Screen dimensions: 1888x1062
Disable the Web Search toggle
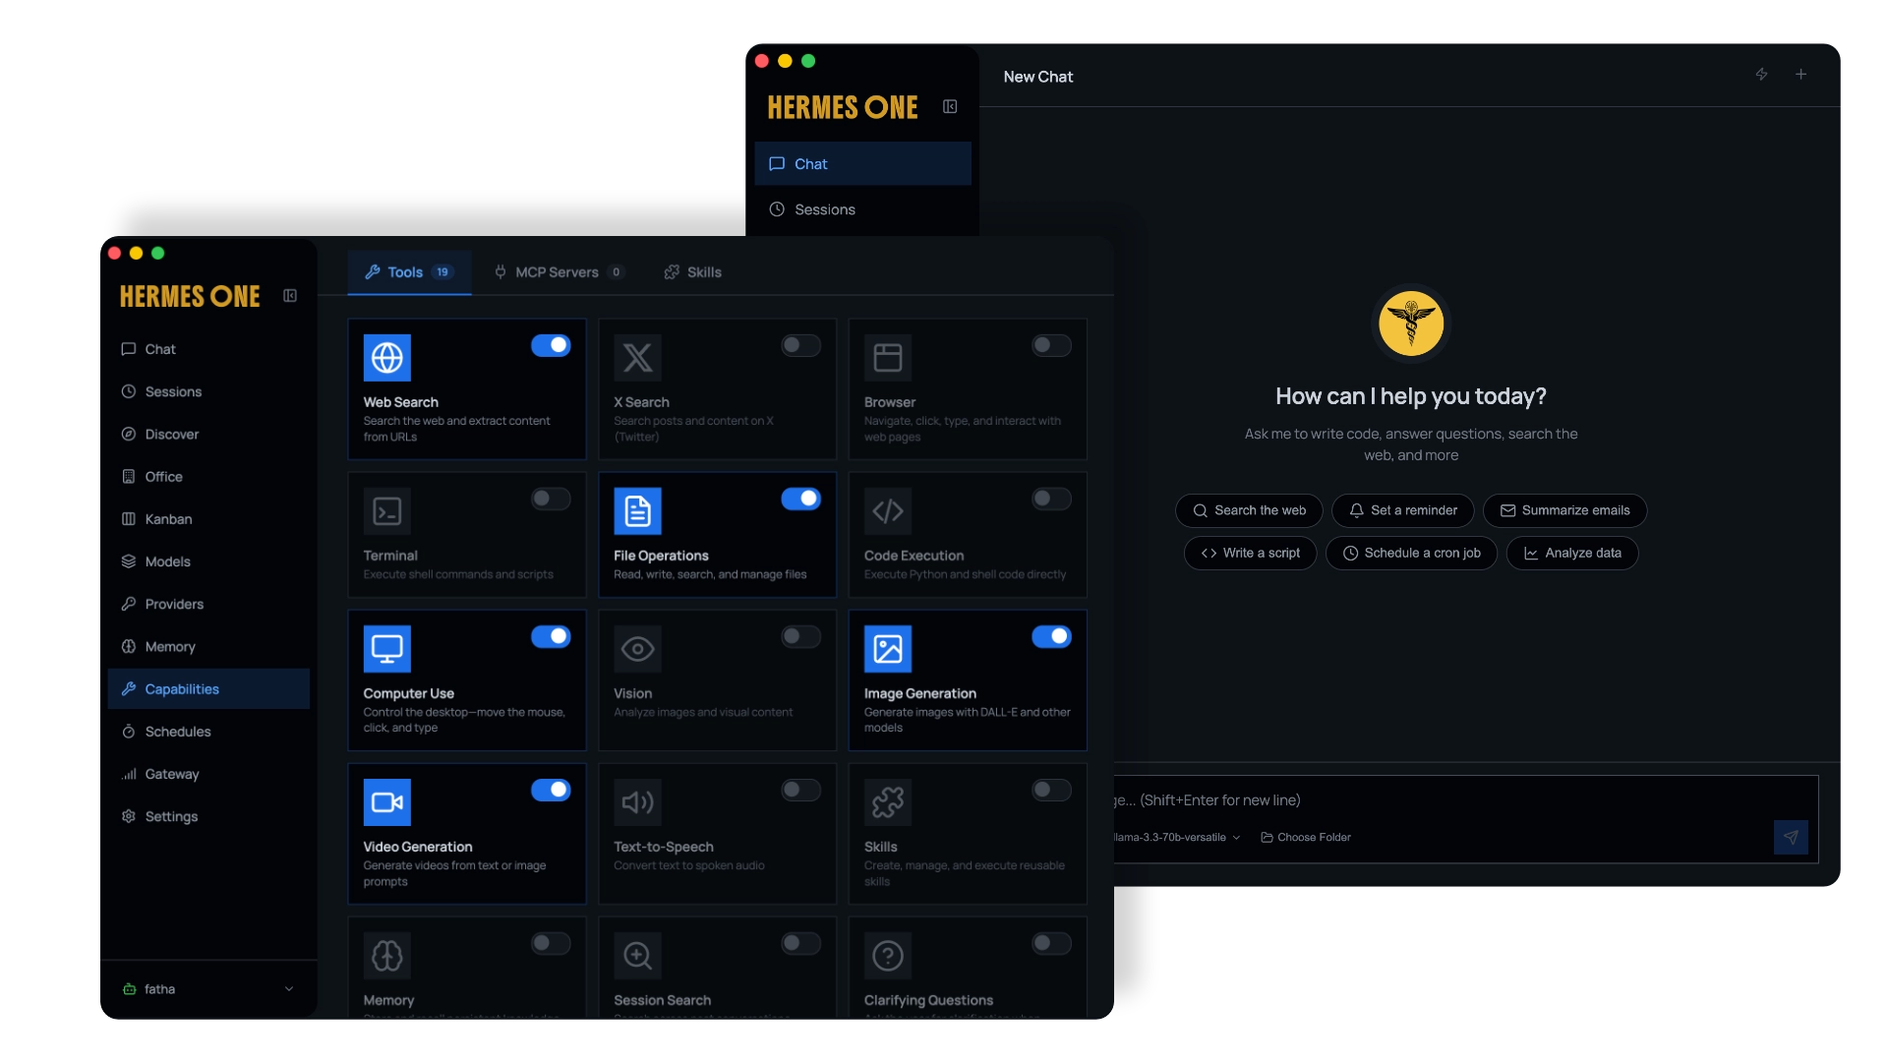tap(551, 345)
